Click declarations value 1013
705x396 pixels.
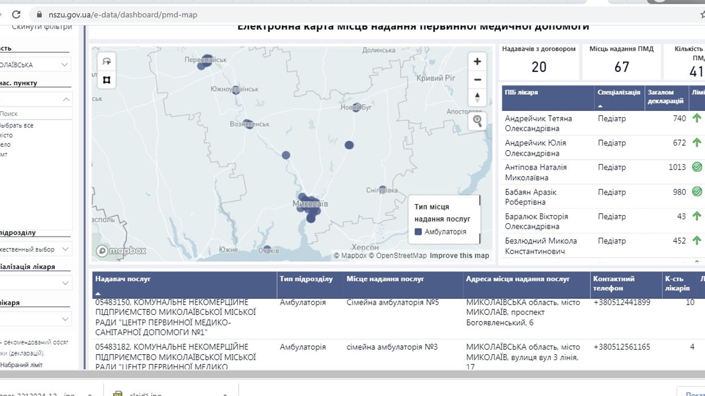pos(677,167)
